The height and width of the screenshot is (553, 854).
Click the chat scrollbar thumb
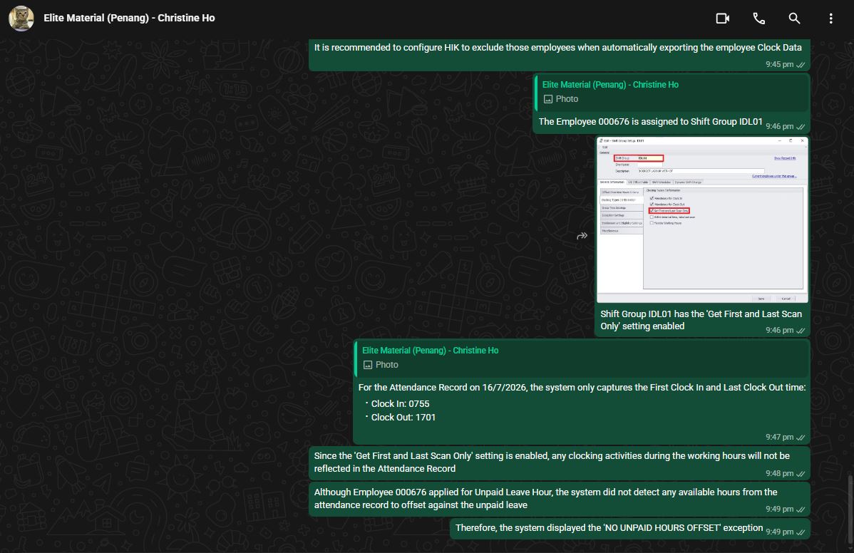(850, 510)
